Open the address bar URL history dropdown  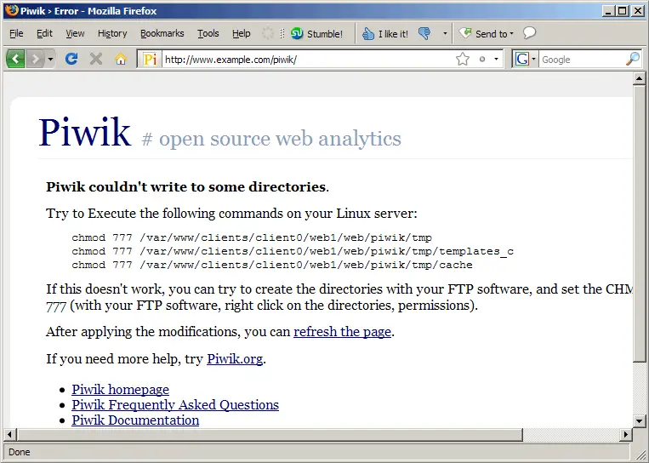point(496,60)
